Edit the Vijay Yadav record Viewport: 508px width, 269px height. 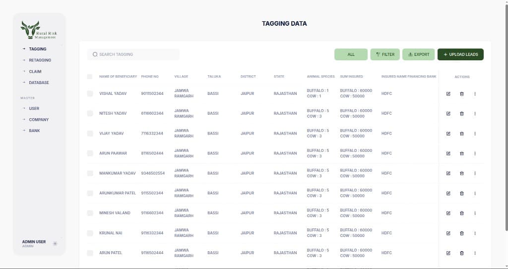pyautogui.click(x=448, y=134)
